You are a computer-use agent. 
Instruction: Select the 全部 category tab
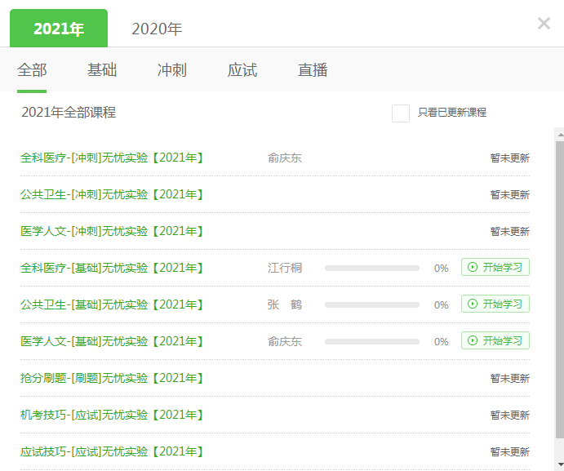click(x=32, y=70)
